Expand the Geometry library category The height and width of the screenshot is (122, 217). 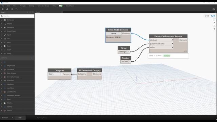[1, 27]
